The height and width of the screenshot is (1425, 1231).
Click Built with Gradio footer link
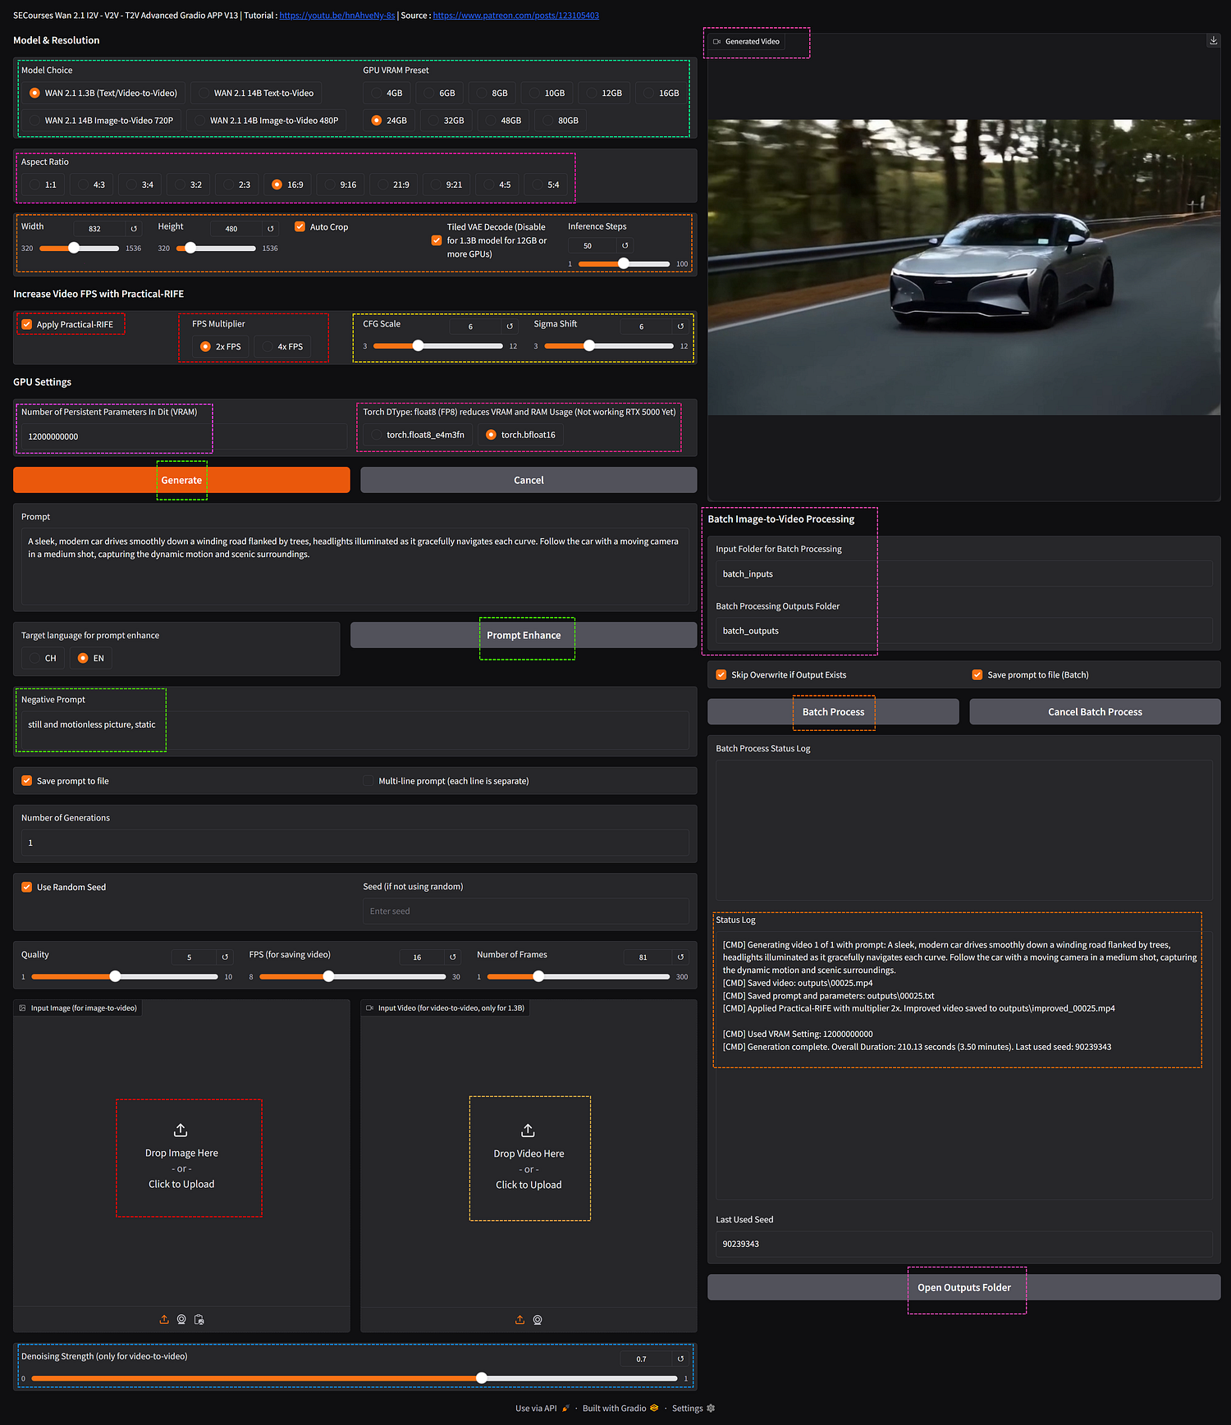point(620,1408)
